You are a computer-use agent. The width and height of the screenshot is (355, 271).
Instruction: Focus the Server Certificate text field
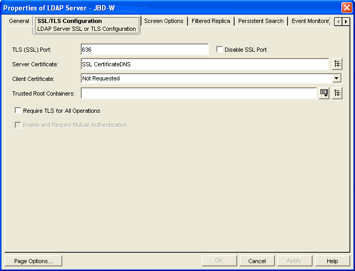click(x=204, y=64)
